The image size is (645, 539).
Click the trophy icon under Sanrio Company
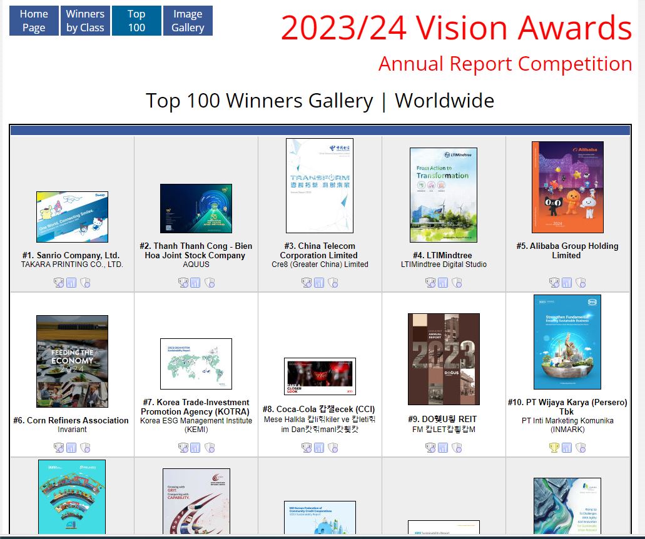pyautogui.click(x=58, y=283)
